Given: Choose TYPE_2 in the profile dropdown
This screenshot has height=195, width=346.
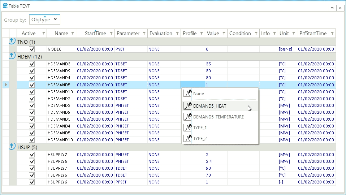Looking at the screenshot, I should (200, 139).
